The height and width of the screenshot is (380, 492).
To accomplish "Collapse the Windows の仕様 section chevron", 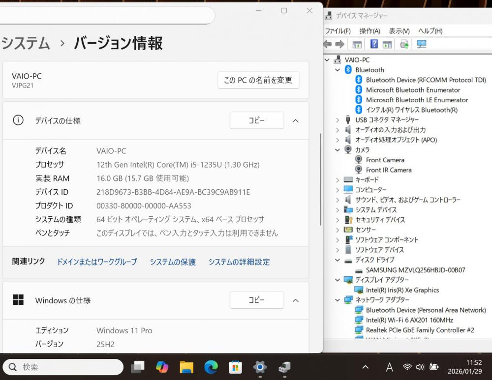I will (x=295, y=300).
